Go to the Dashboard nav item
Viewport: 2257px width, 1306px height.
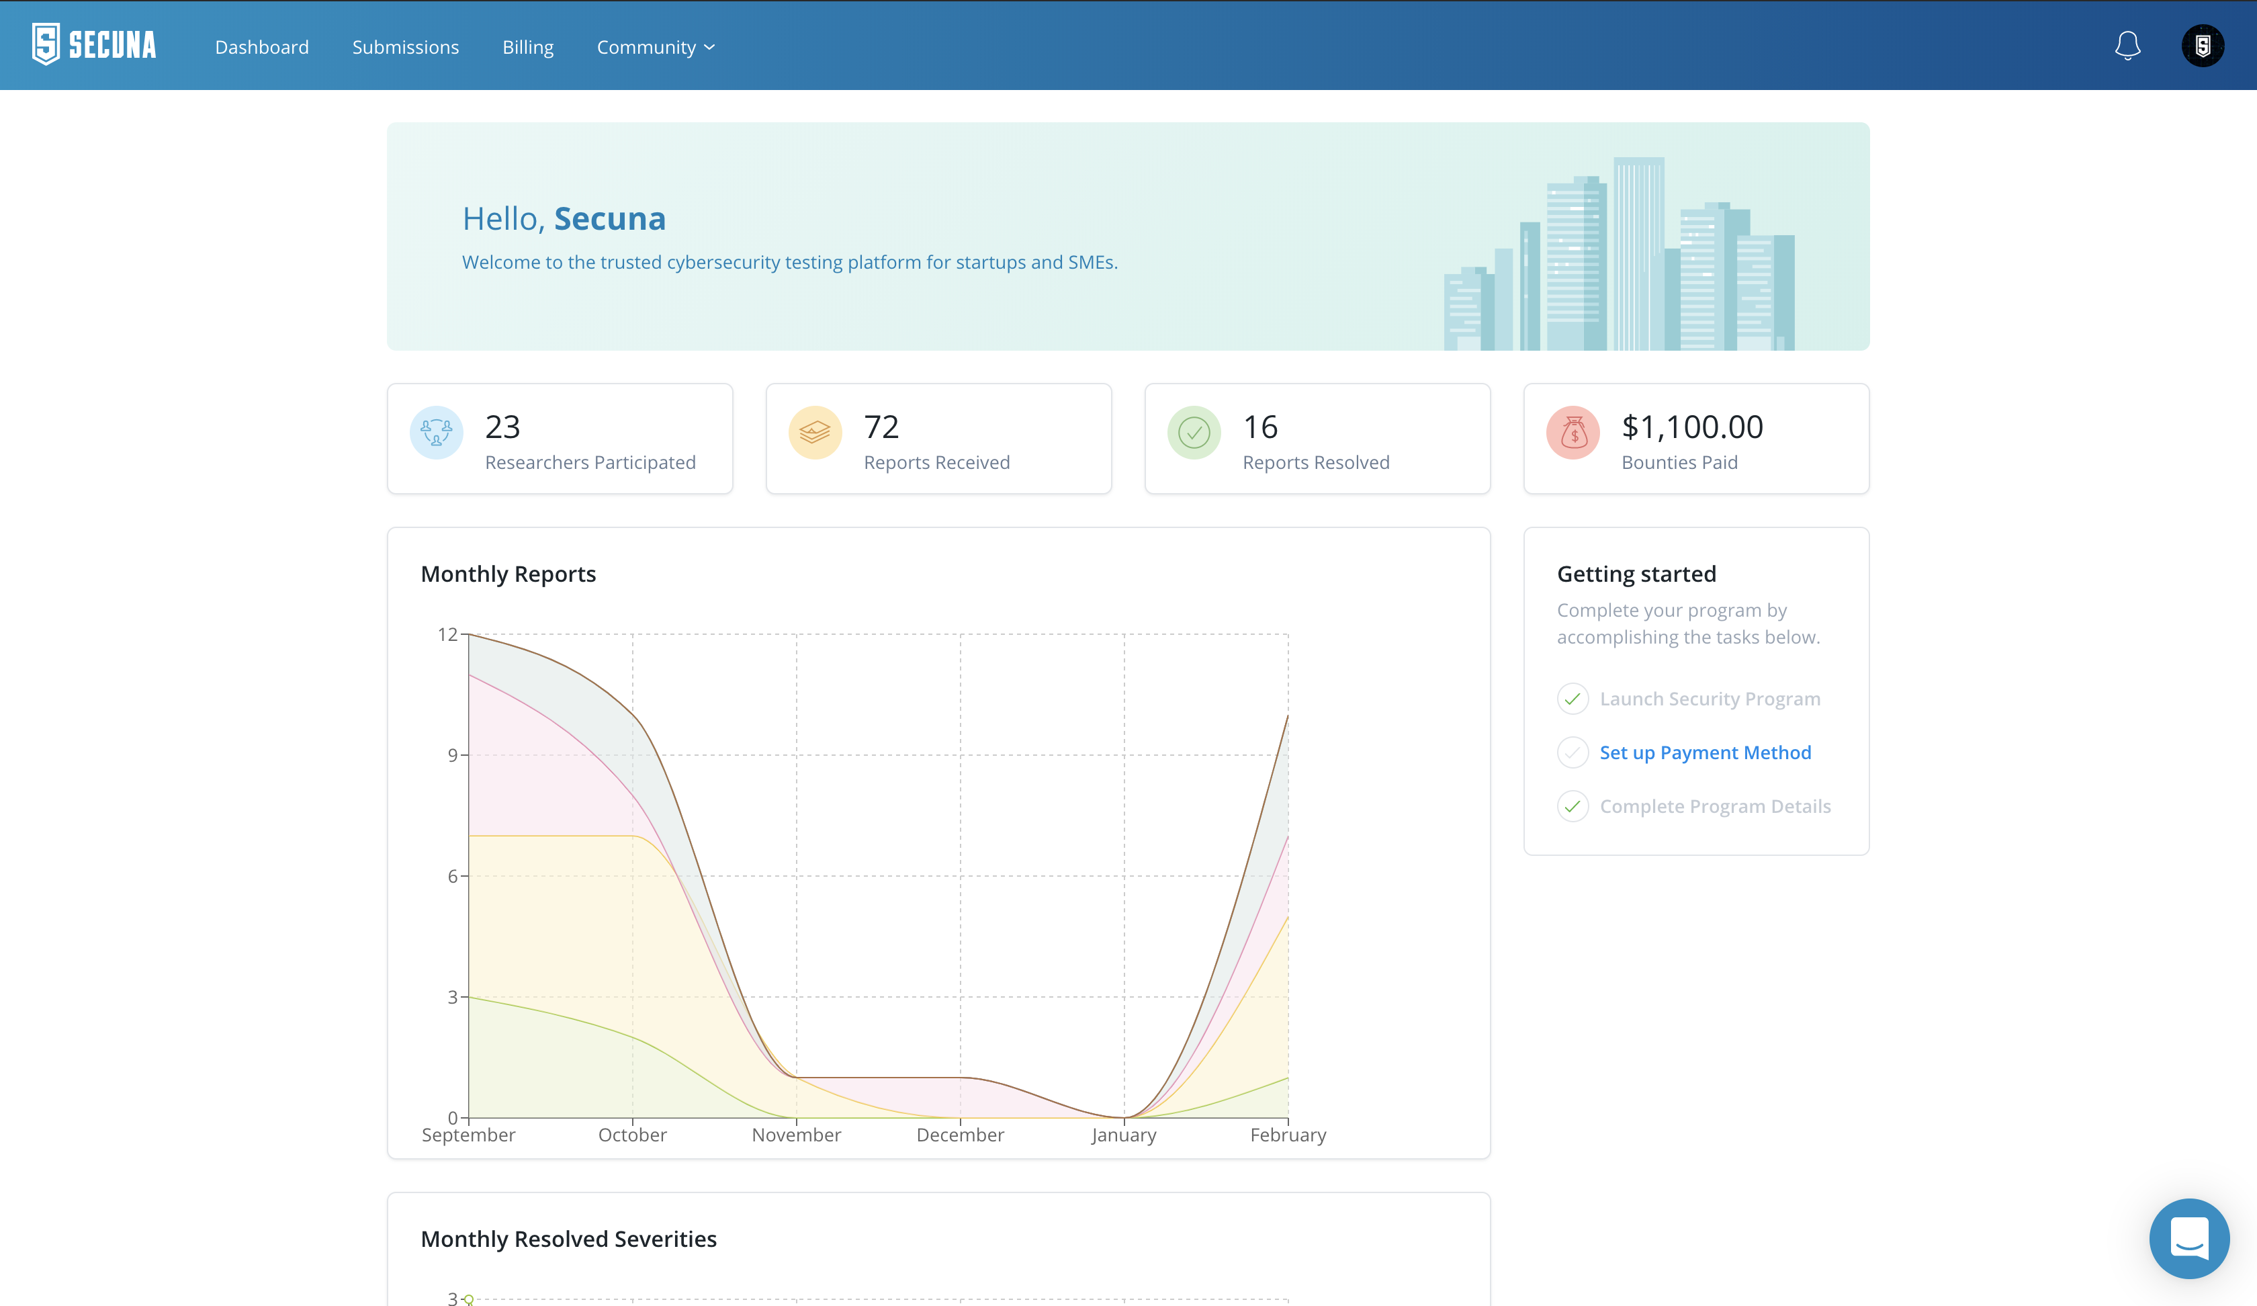pos(261,46)
